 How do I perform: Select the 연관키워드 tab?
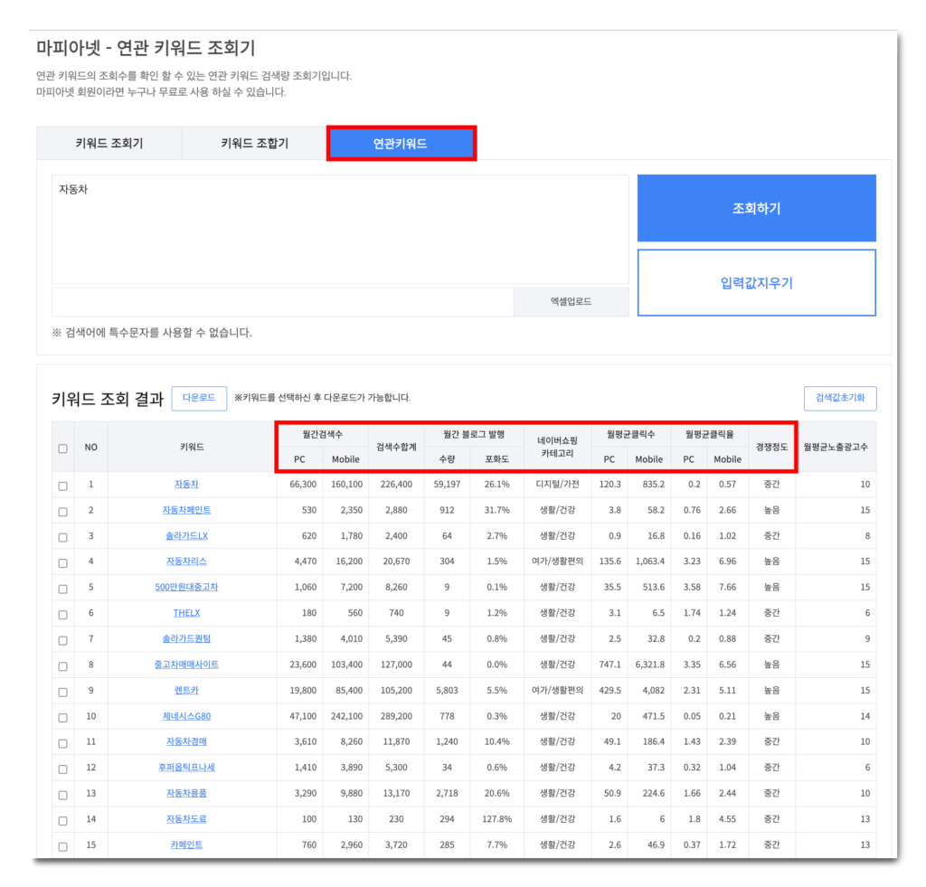401,142
